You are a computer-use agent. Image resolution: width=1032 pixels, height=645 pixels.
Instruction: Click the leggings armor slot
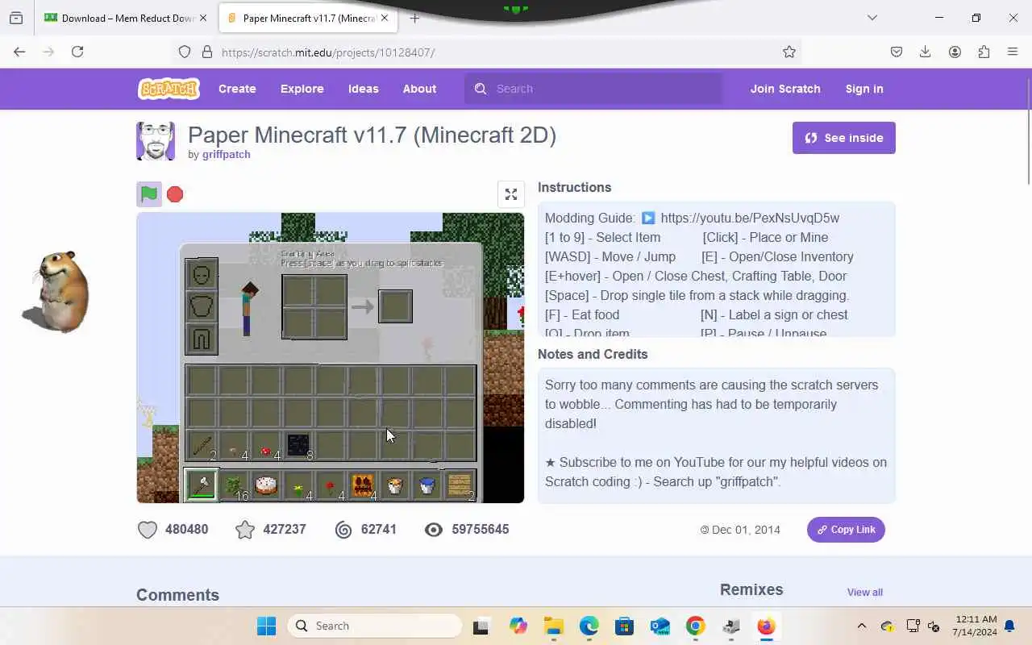coord(202,339)
